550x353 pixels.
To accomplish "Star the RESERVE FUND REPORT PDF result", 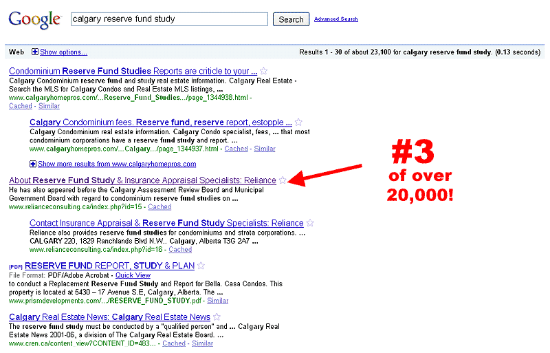I will (201, 266).
